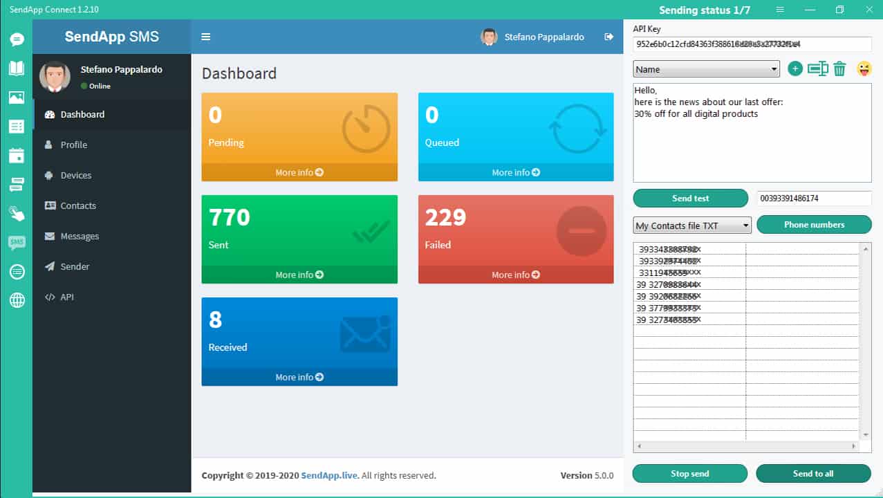The width and height of the screenshot is (883, 498).
Task: Click the green plus add icon
Action: [795, 69]
